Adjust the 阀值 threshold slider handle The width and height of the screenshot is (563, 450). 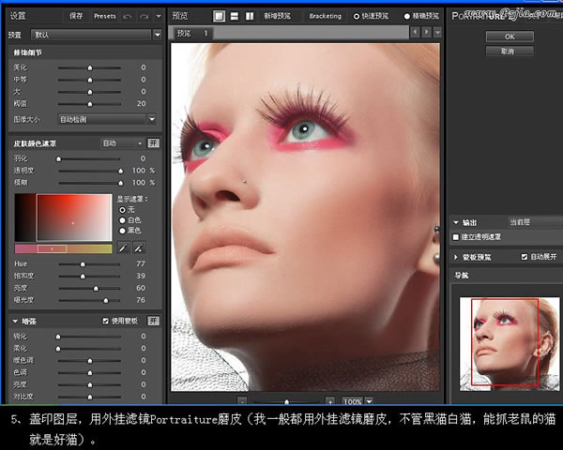tap(90, 104)
